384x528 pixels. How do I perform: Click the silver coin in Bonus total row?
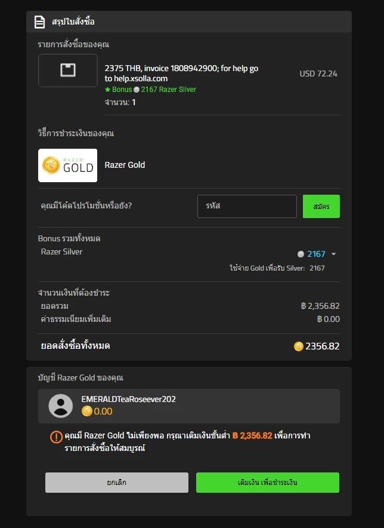coord(301,254)
